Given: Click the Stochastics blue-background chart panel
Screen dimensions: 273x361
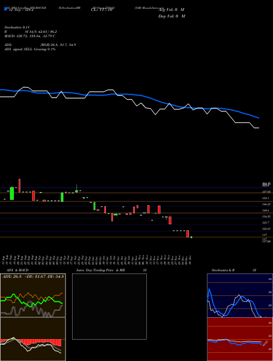Looking at the screenshot, I should 240,295.
